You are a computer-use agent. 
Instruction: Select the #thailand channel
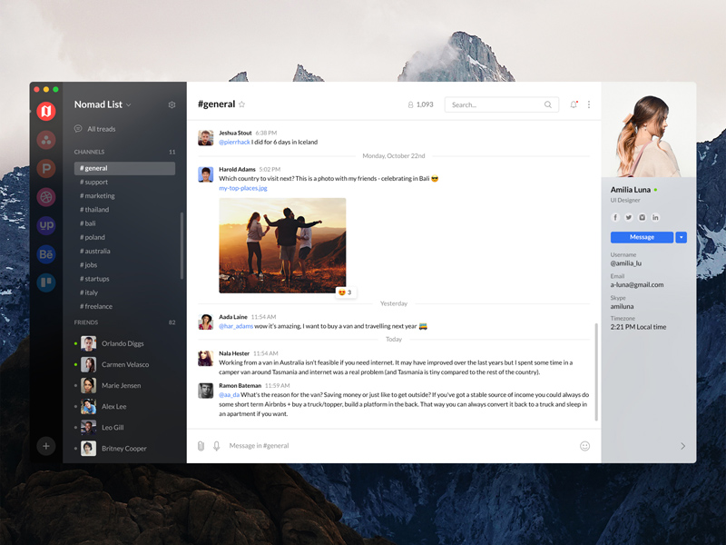96,209
